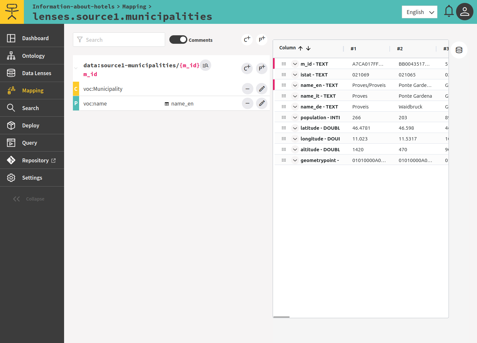477x343 pixels.
Task: Collapse the m_id mapping entry chevron
Action: pyautogui.click(x=76, y=68)
